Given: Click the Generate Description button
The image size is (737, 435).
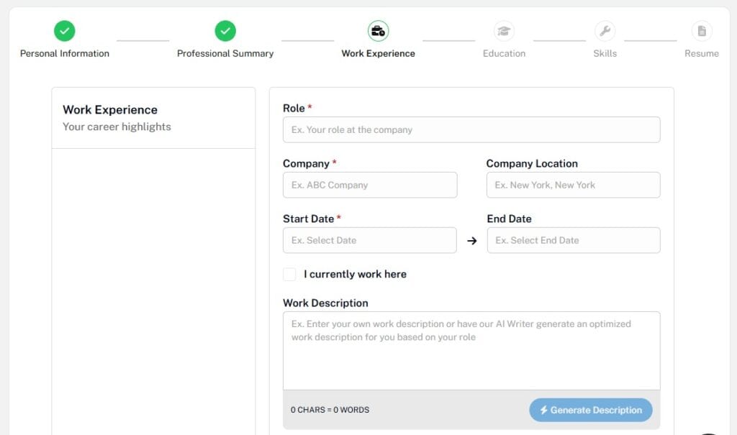Looking at the screenshot, I should pos(590,410).
